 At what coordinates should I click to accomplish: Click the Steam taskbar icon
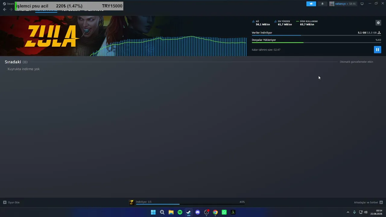[188, 212]
